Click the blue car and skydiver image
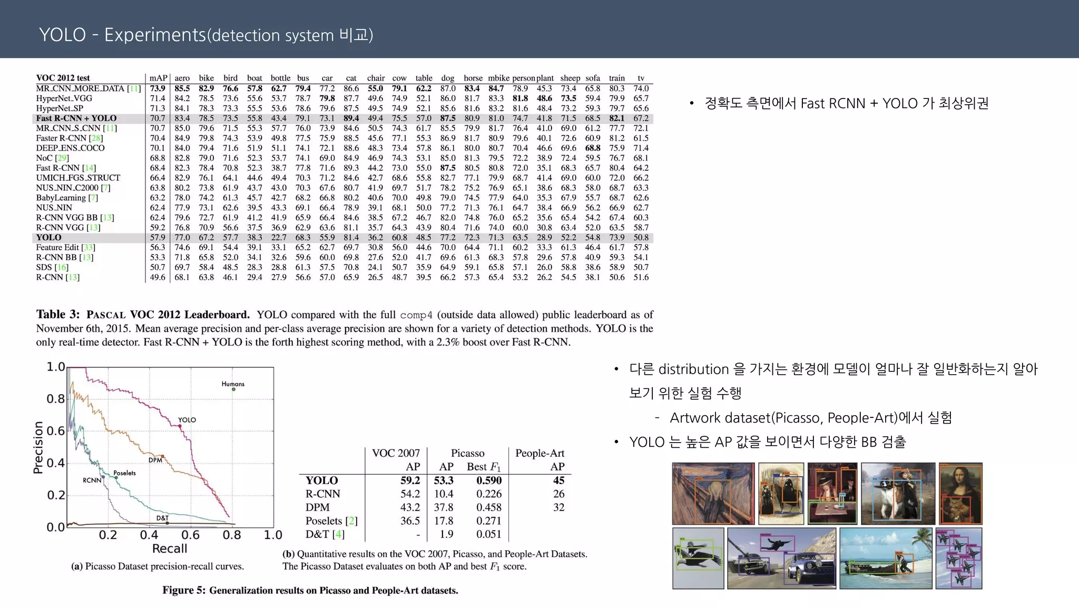 click(x=781, y=559)
